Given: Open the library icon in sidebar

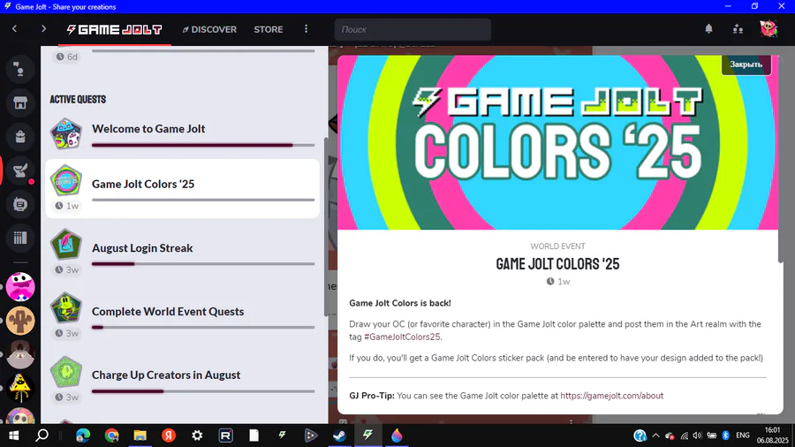Looking at the screenshot, I should tap(20, 238).
